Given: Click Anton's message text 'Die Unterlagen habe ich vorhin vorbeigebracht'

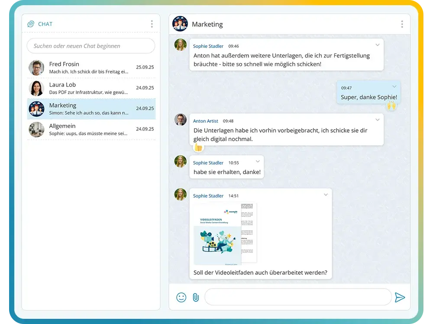Looking at the screenshot, I should click(256, 130).
